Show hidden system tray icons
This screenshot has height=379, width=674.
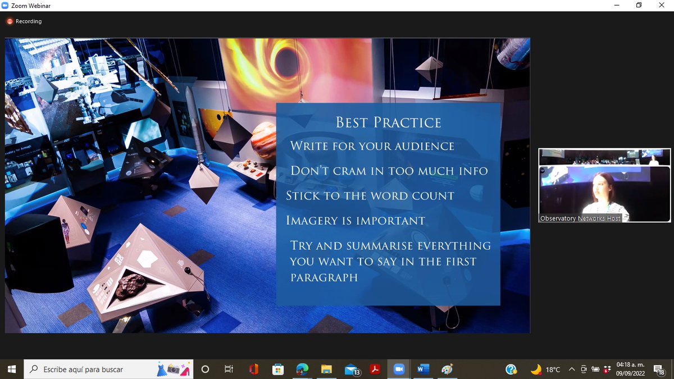pos(572,369)
